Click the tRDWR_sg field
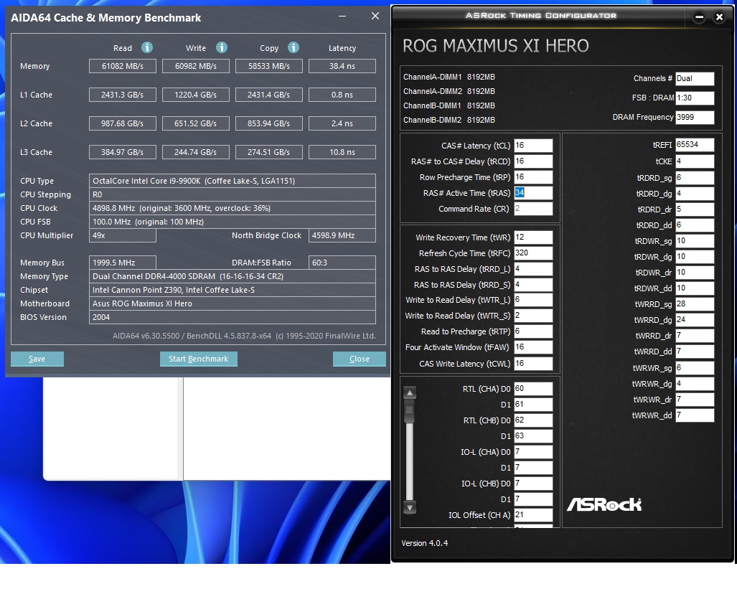 coord(695,241)
